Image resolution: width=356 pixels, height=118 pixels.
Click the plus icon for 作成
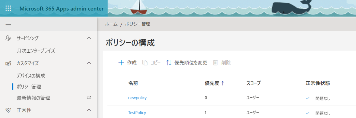click(x=121, y=63)
